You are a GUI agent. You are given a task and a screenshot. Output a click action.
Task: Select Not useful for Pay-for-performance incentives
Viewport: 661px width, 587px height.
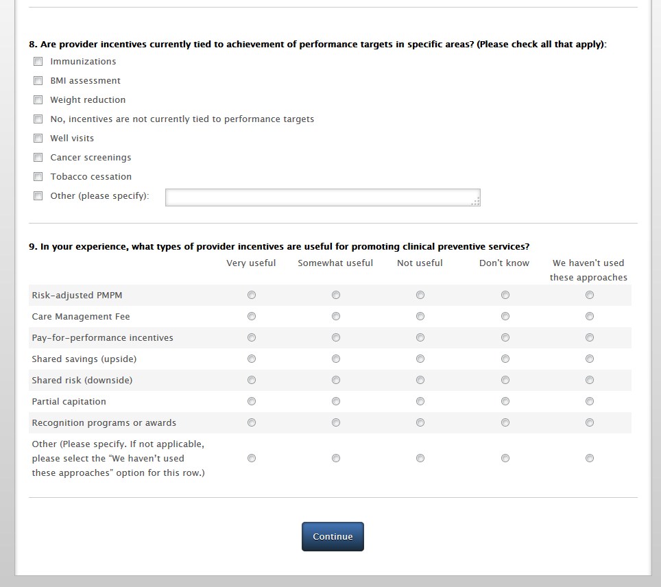click(x=420, y=337)
